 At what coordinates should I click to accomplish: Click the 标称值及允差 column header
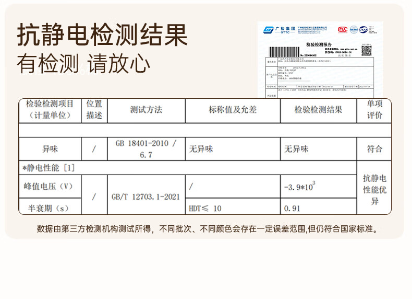(233, 110)
